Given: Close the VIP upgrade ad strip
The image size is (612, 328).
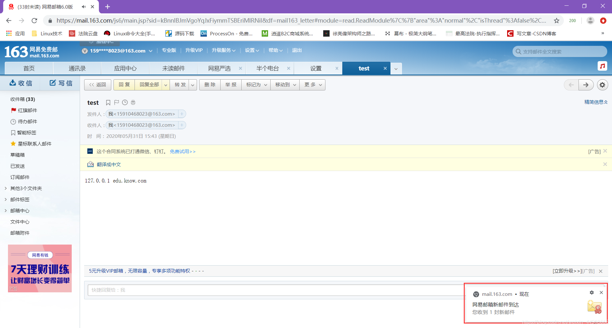Looking at the screenshot, I should [601, 271].
